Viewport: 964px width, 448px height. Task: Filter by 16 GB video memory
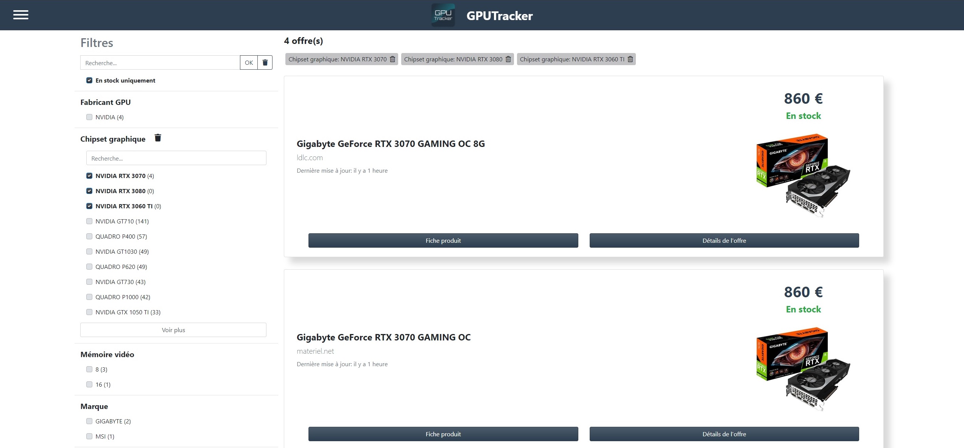coord(89,384)
